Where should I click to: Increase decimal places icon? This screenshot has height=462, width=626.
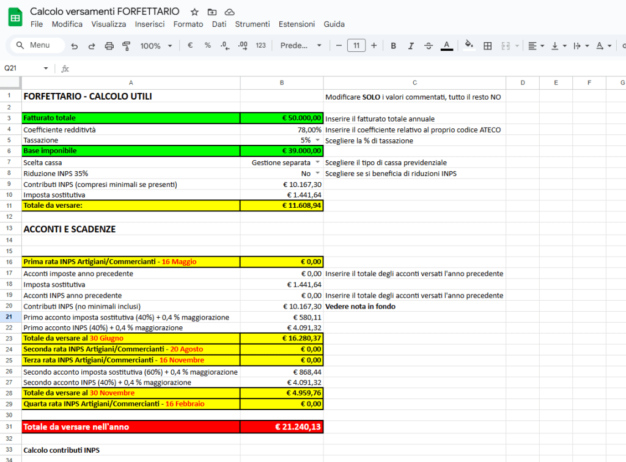[242, 46]
